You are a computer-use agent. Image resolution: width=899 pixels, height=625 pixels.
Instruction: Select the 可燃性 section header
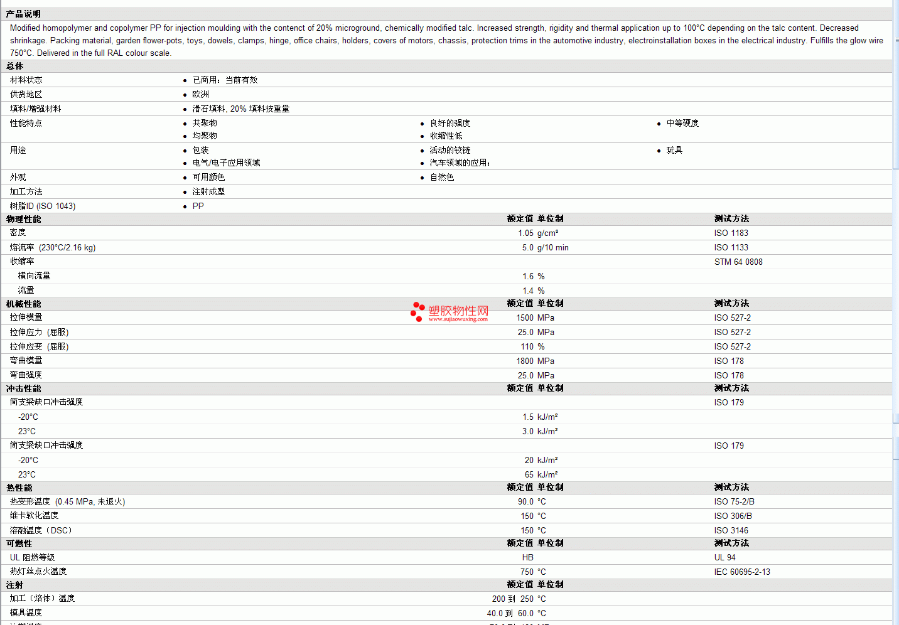tap(19, 543)
